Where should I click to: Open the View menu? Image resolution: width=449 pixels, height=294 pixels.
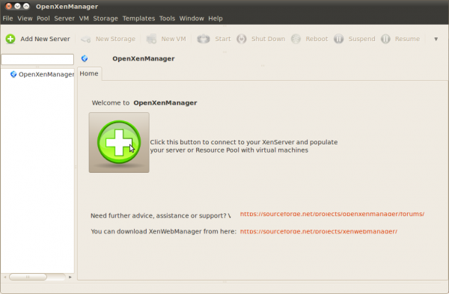[x=25, y=19]
